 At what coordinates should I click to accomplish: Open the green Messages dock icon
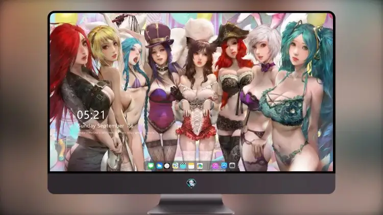tap(151, 166)
